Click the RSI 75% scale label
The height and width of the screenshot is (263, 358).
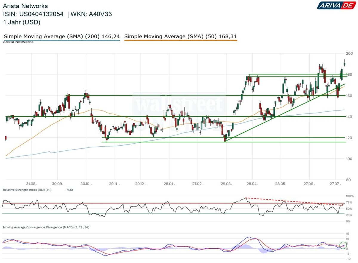click(349, 202)
